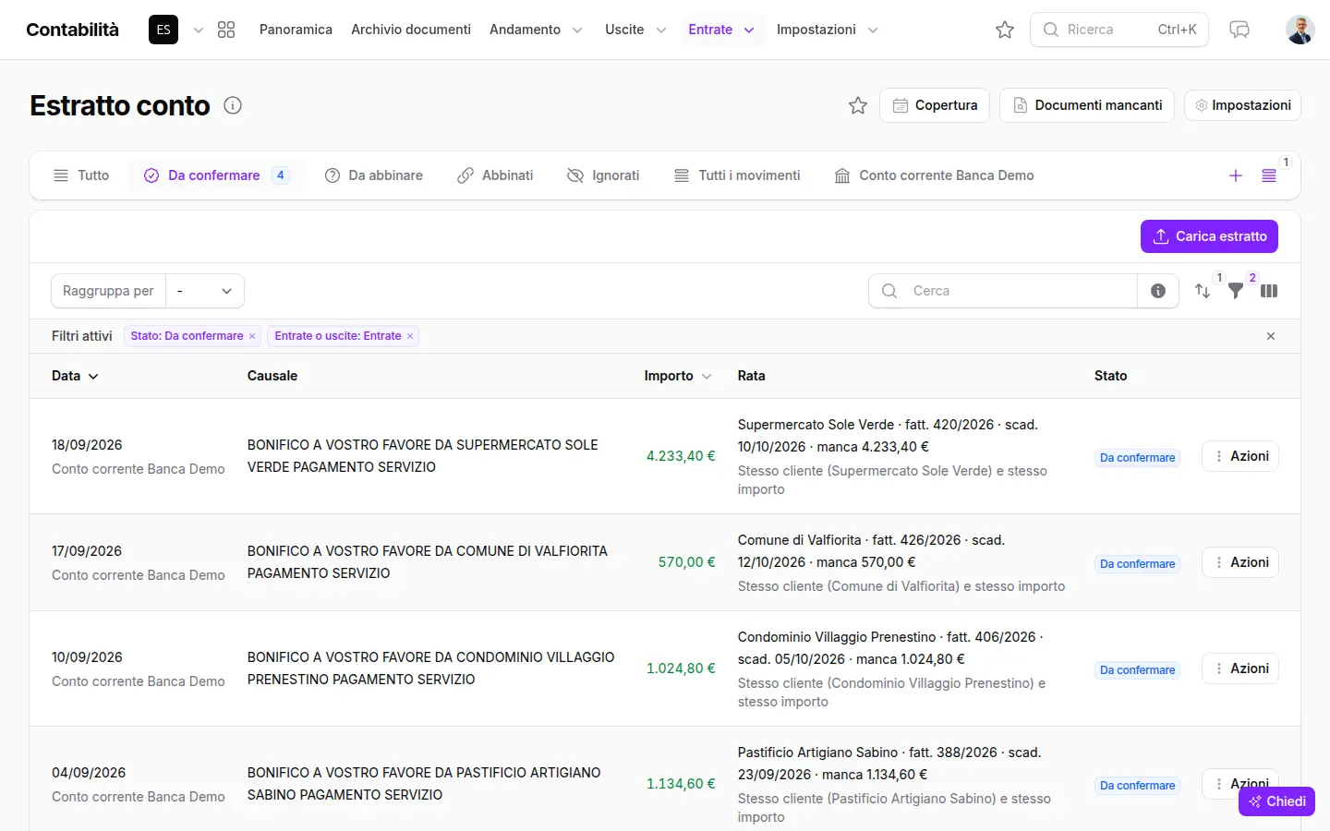Viewport: 1330px width, 831px height.
Task: Click the favorites star in top navigation
Action: click(x=1005, y=30)
